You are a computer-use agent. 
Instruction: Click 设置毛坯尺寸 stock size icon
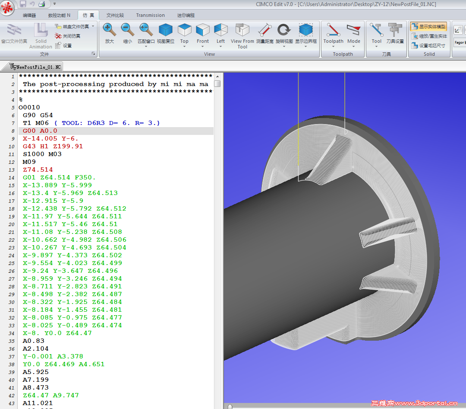point(428,45)
